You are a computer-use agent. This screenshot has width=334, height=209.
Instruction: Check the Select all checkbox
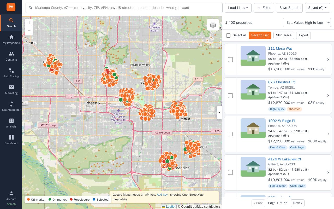228,36
